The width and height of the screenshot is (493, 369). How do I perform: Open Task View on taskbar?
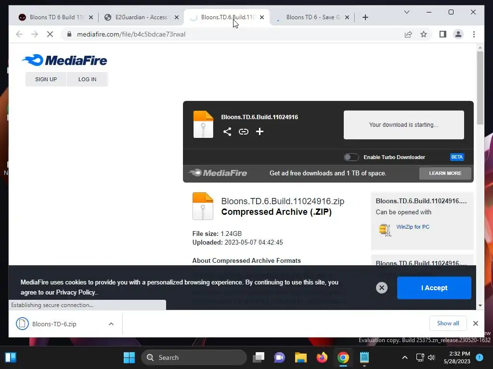(x=259, y=357)
